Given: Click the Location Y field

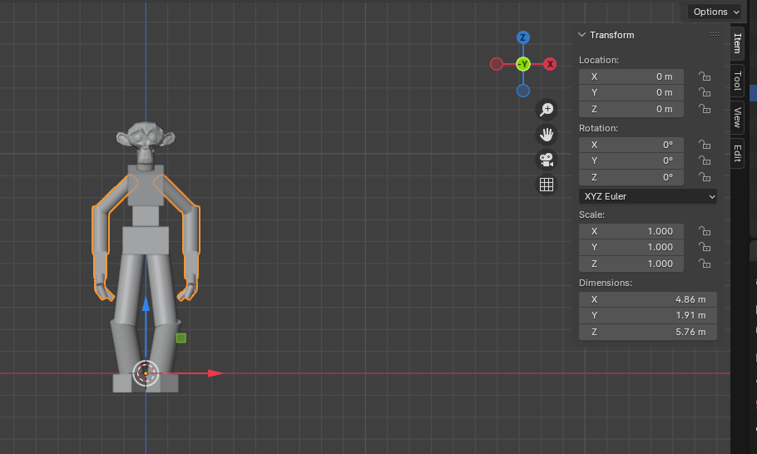Looking at the screenshot, I should point(631,92).
